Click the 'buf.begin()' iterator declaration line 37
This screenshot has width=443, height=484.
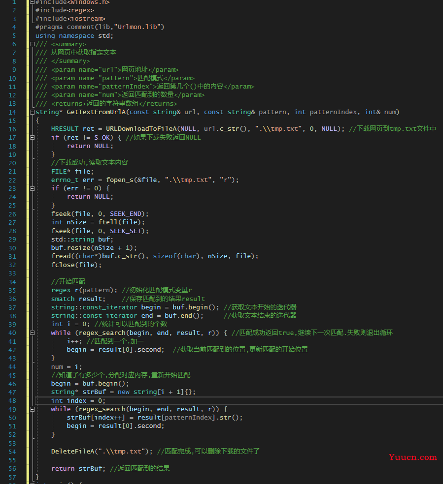tap(135, 307)
